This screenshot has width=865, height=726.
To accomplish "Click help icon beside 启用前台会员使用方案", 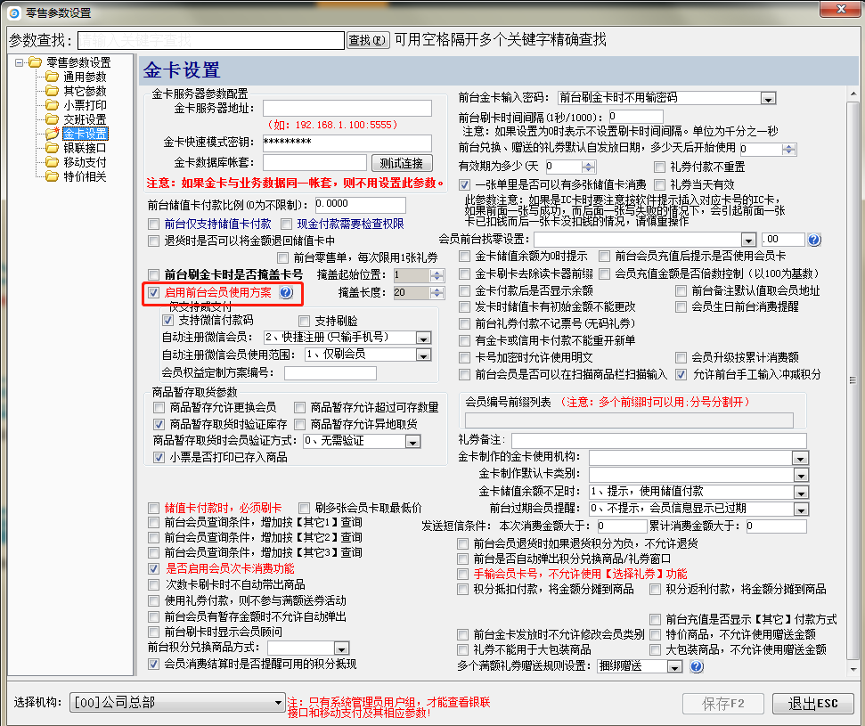I will [x=286, y=292].
